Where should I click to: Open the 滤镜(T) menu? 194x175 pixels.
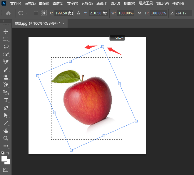102,4
